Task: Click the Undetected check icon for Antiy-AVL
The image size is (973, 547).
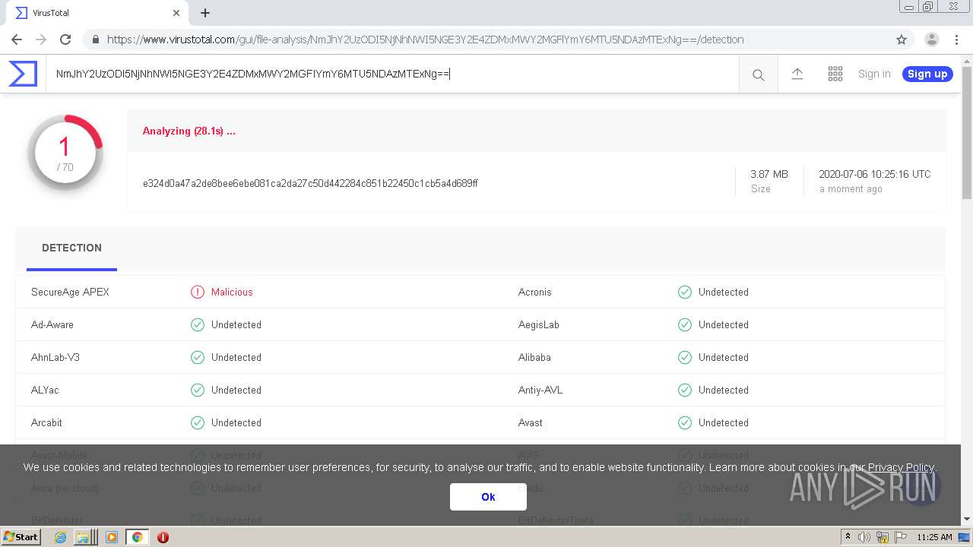Action: point(685,390)
